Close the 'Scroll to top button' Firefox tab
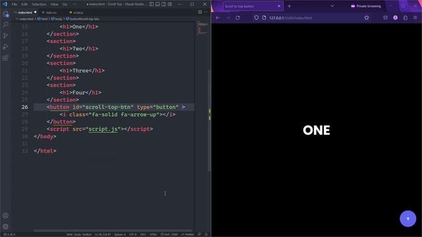The width and height of the screenshot is (422, 237). tap(279, 6)
